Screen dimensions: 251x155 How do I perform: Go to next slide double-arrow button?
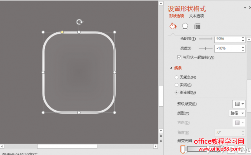(161, 141)
